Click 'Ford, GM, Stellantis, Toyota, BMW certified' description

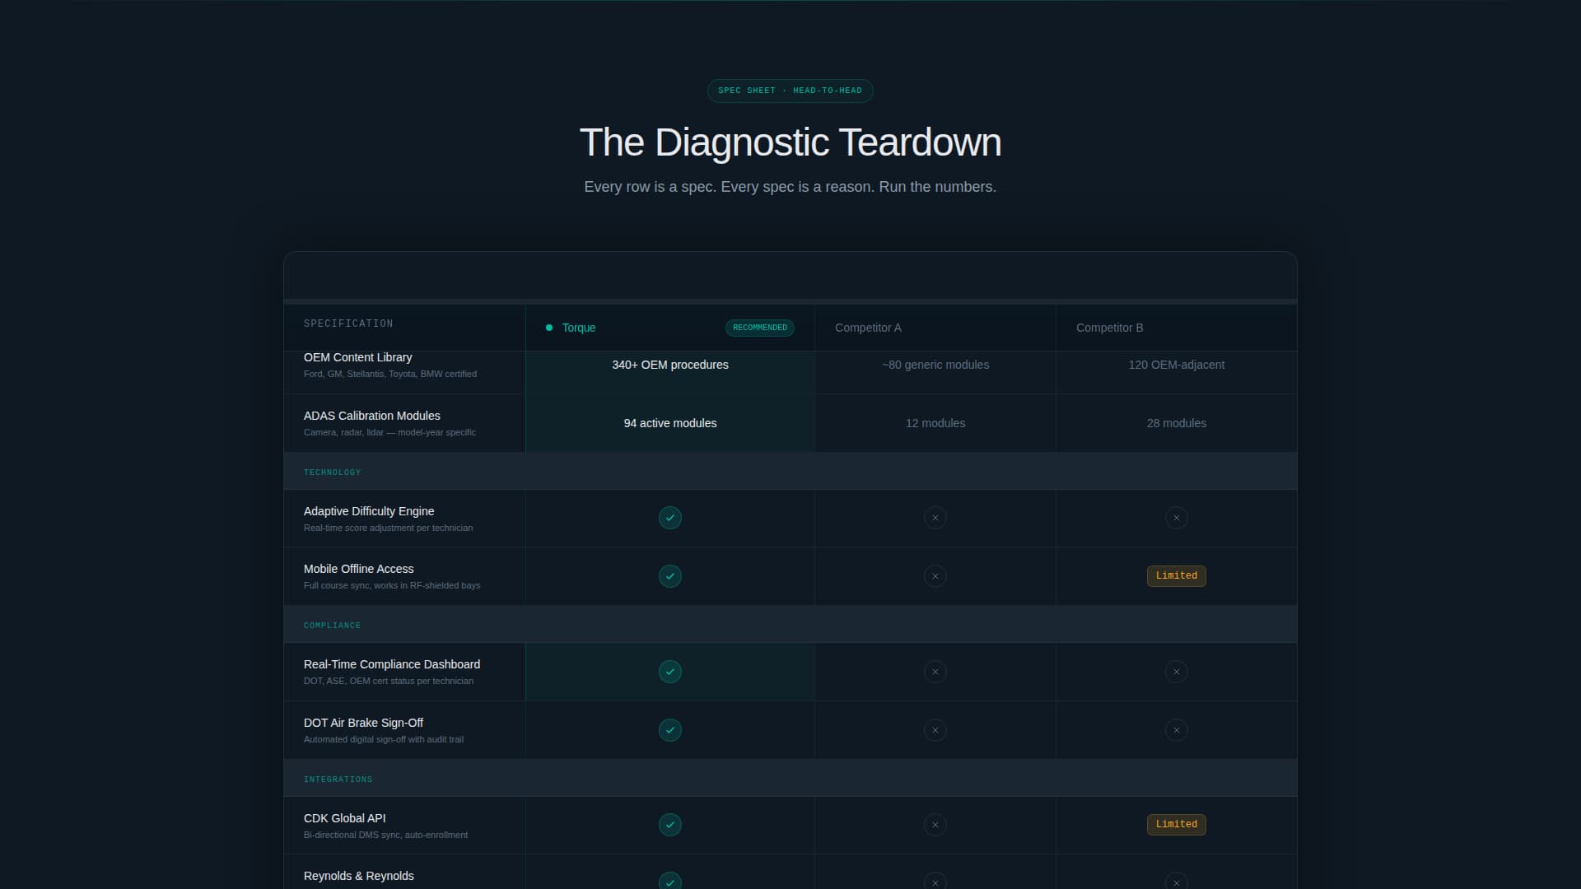[x=390, y=374]
